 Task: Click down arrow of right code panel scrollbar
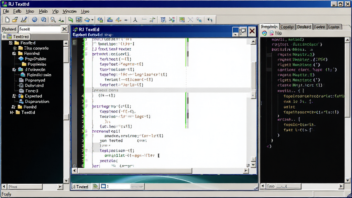click(x=348, y=180)
